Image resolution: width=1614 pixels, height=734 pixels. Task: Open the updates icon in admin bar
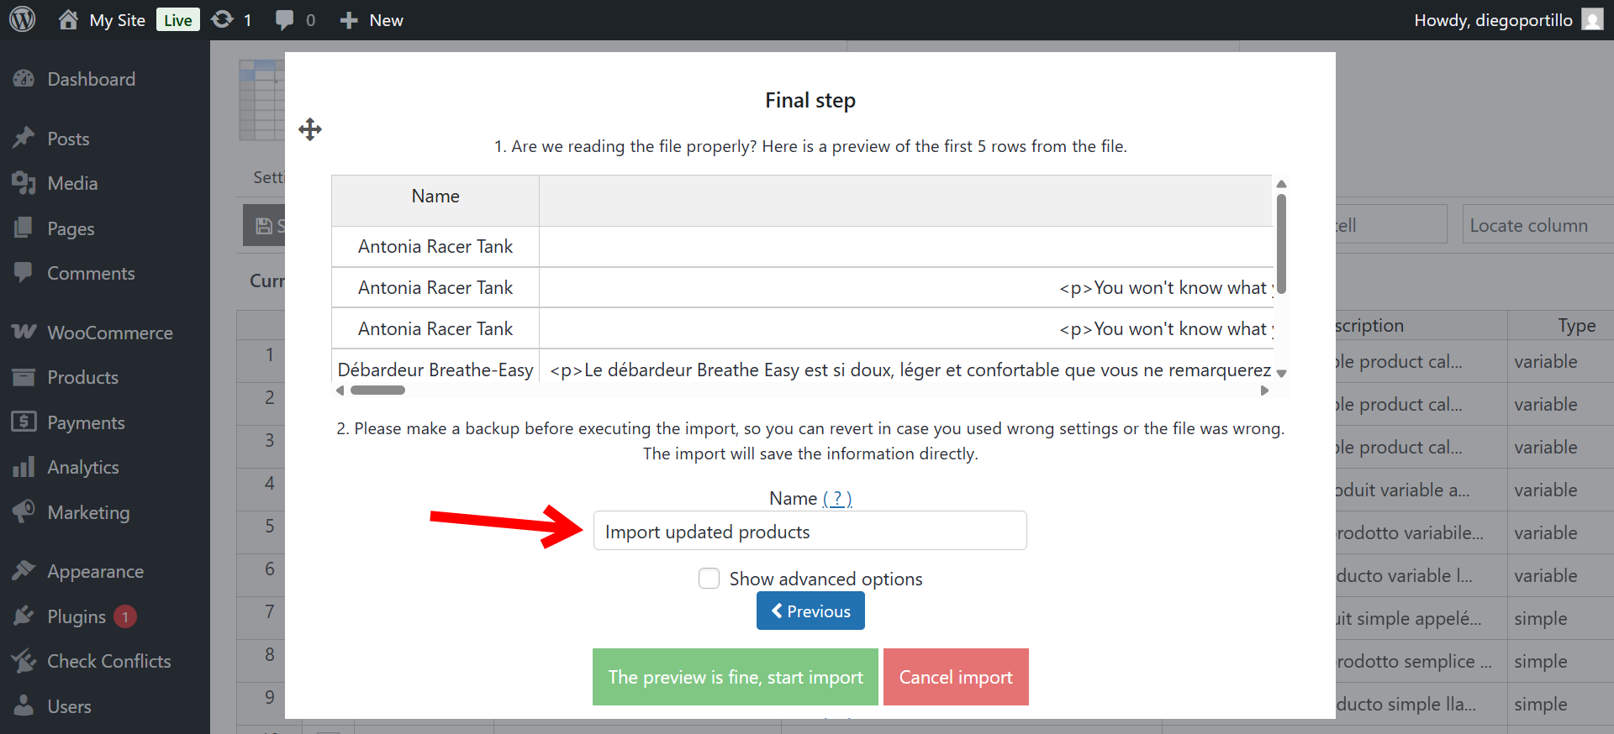(223, 19)
